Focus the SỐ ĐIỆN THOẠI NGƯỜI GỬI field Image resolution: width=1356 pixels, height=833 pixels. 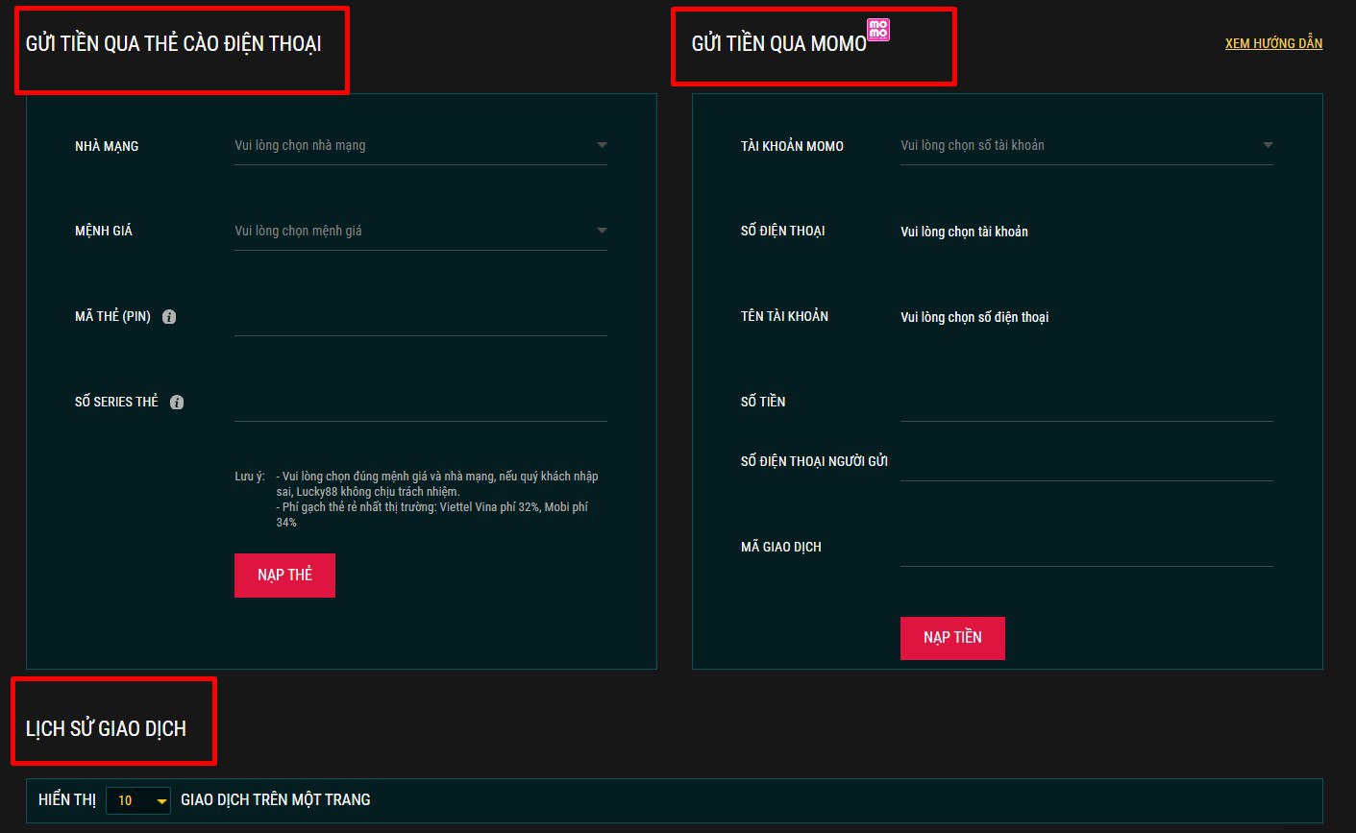[x=1087, y=462]
